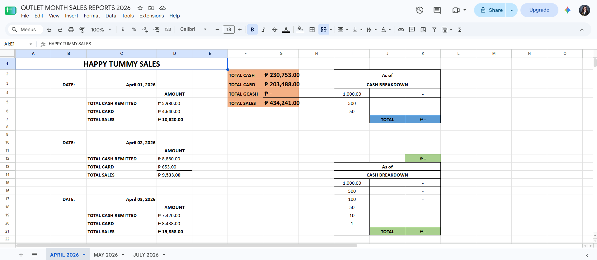Activate the paint format tool
597x260 pixels.
pyautogui.click(x=82, y=30)
